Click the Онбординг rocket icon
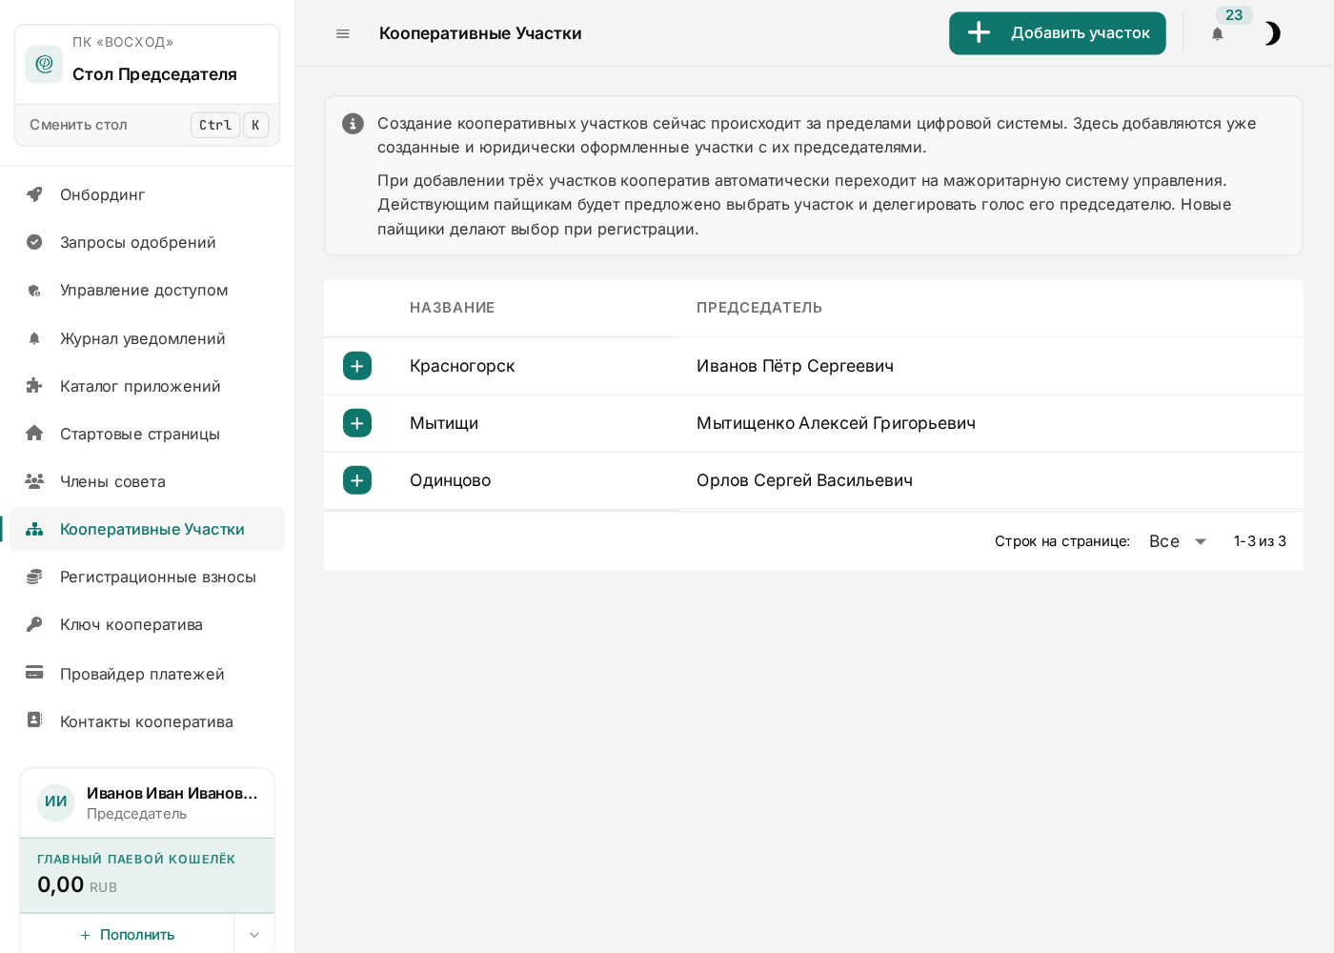The width and height of the screenshot is (1334, 953). tap(34, 194)
